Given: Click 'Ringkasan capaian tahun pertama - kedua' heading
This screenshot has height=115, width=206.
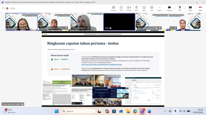Looking at the screenshot, I should coord(83,43).
